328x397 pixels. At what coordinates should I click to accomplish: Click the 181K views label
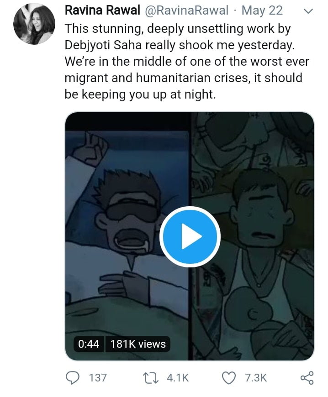pyautogui.click(x=138, y=344)
